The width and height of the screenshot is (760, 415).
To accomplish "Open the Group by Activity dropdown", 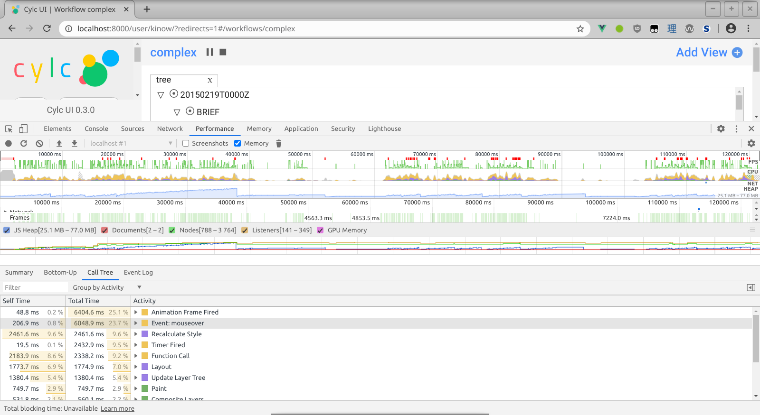I will (x=107, y=287).
